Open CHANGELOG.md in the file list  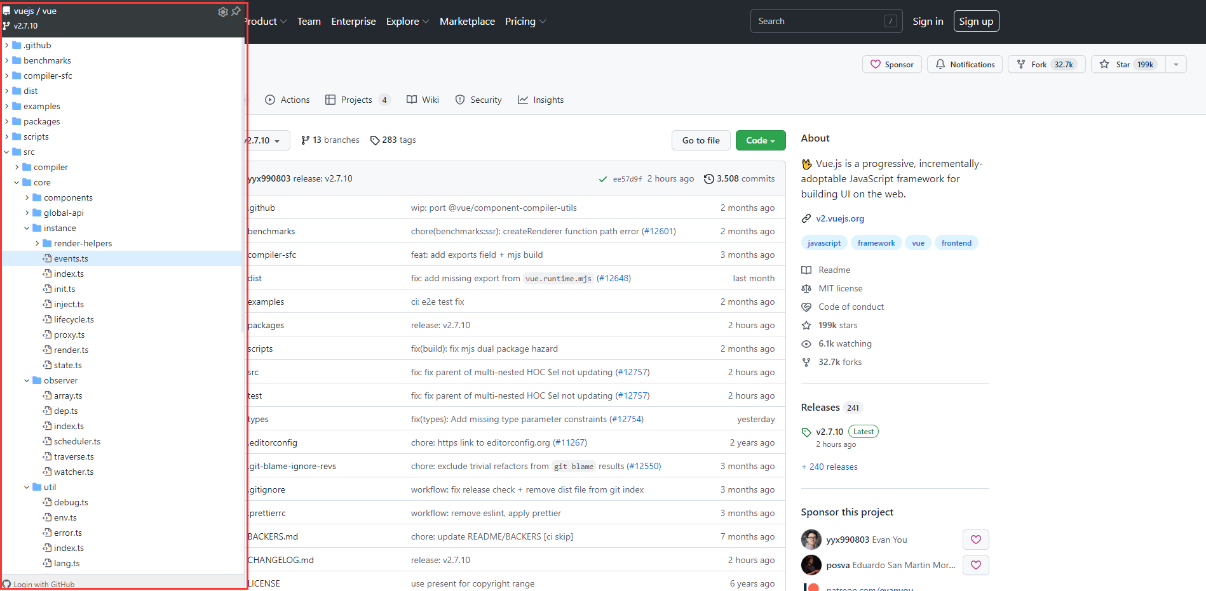click(281, 560)
